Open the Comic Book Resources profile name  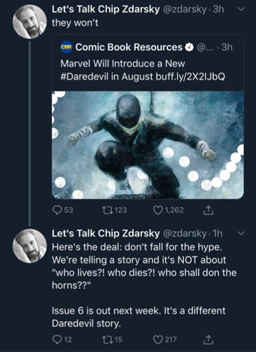click(129, 47)
